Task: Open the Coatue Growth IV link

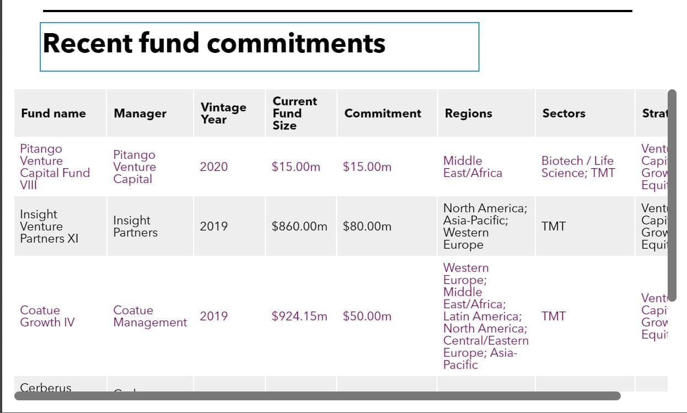Action: tap(47, 316)
